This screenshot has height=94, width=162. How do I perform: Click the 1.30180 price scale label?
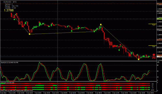click(x=159, y=9)
